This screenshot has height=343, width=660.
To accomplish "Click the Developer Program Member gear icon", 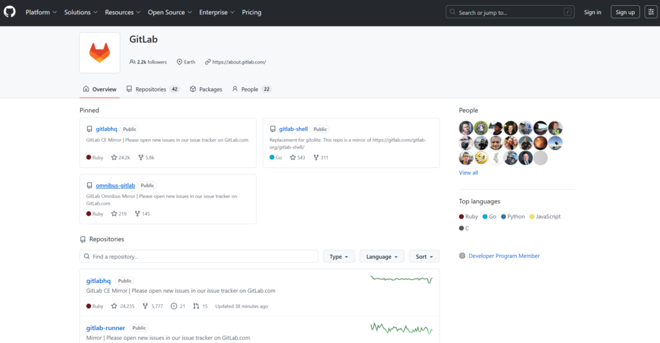I will pyautogui.click(x=462, y=255).
